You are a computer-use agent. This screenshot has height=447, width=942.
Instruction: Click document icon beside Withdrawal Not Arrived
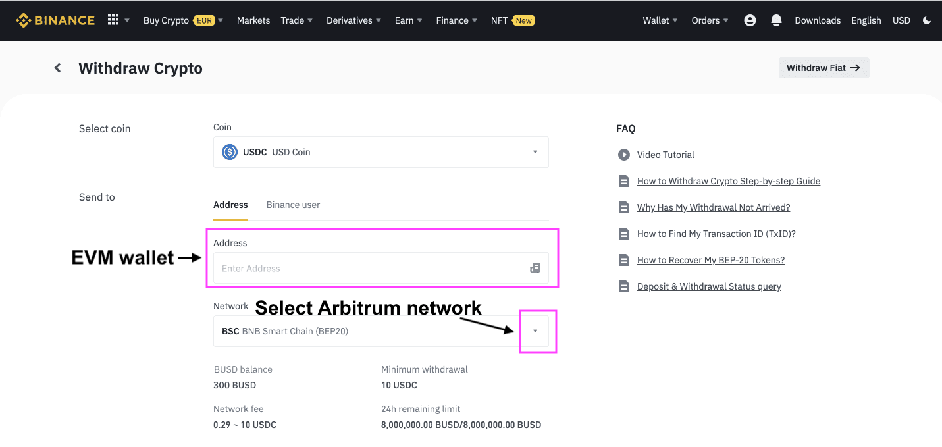[x=623, y=207]
